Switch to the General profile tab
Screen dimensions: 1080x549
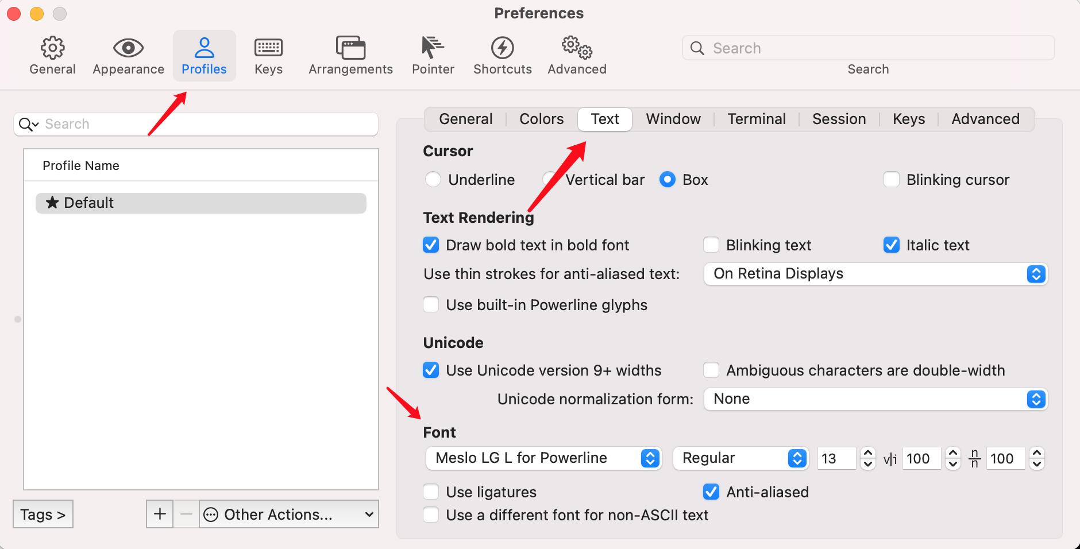point(465,119)
